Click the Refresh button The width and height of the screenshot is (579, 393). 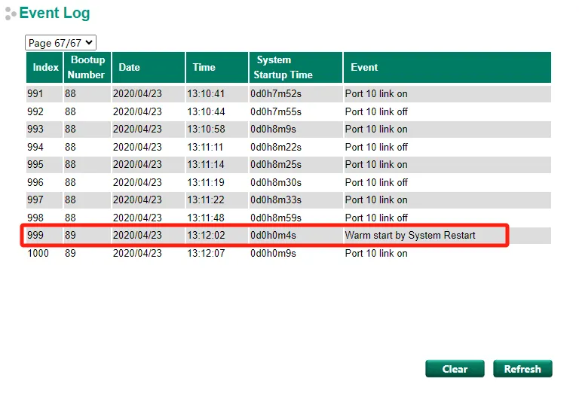pyautogui.click(x=522, y=369)
